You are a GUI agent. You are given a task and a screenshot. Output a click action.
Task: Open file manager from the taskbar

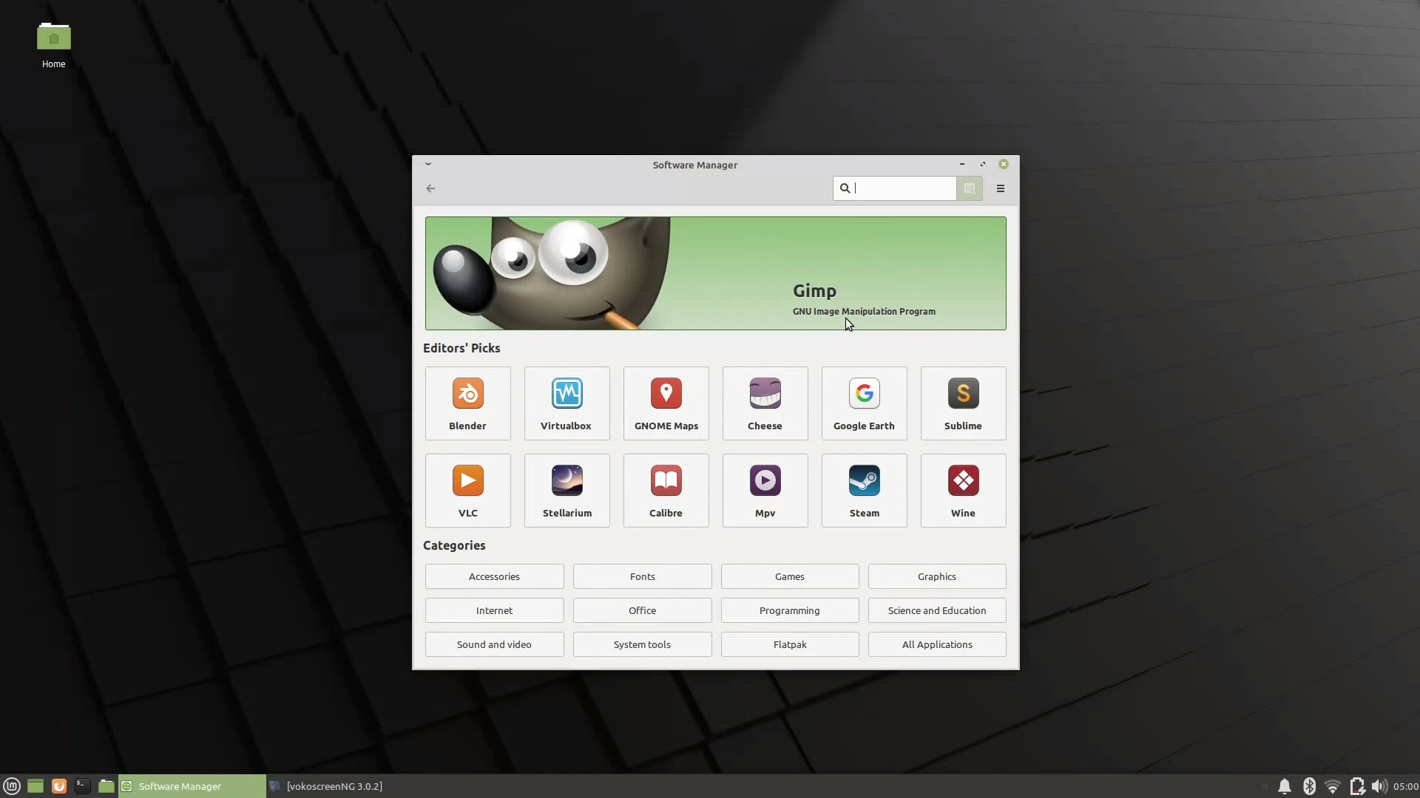click(106, 786)
